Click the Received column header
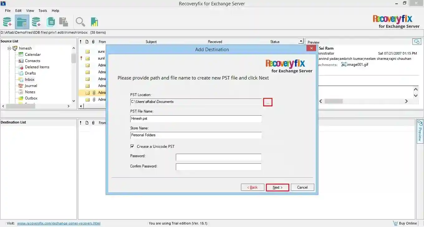Image resolution: width=424 pixels, height=227 pixels. coord(215,41)
